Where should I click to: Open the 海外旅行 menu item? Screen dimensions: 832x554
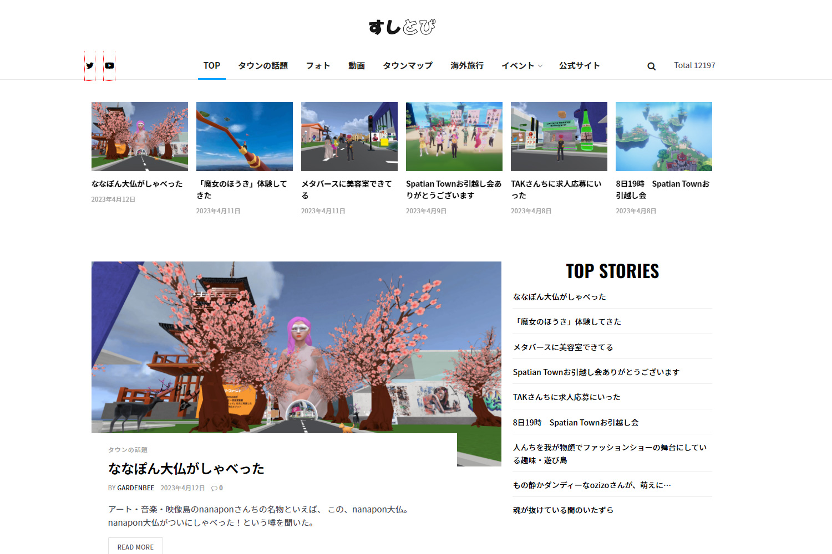[466, 65]
